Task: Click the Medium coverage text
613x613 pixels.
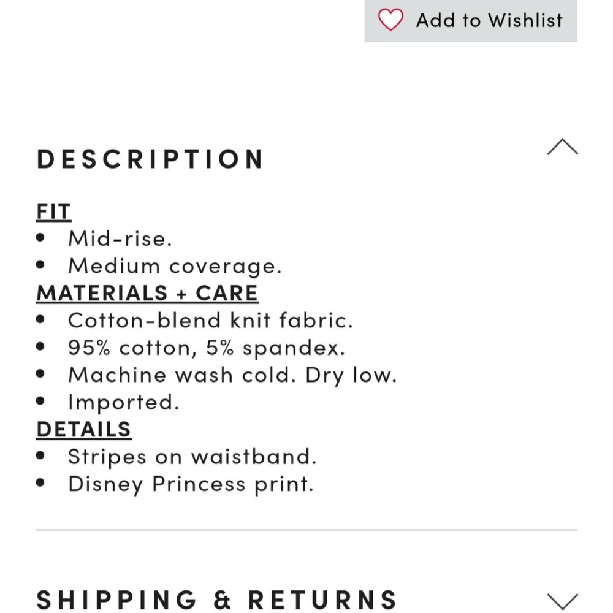Action: pos(175,266)
